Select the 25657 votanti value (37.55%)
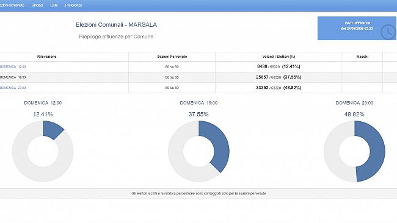Viewport: 397px width, 223px height. coord(279,77)
